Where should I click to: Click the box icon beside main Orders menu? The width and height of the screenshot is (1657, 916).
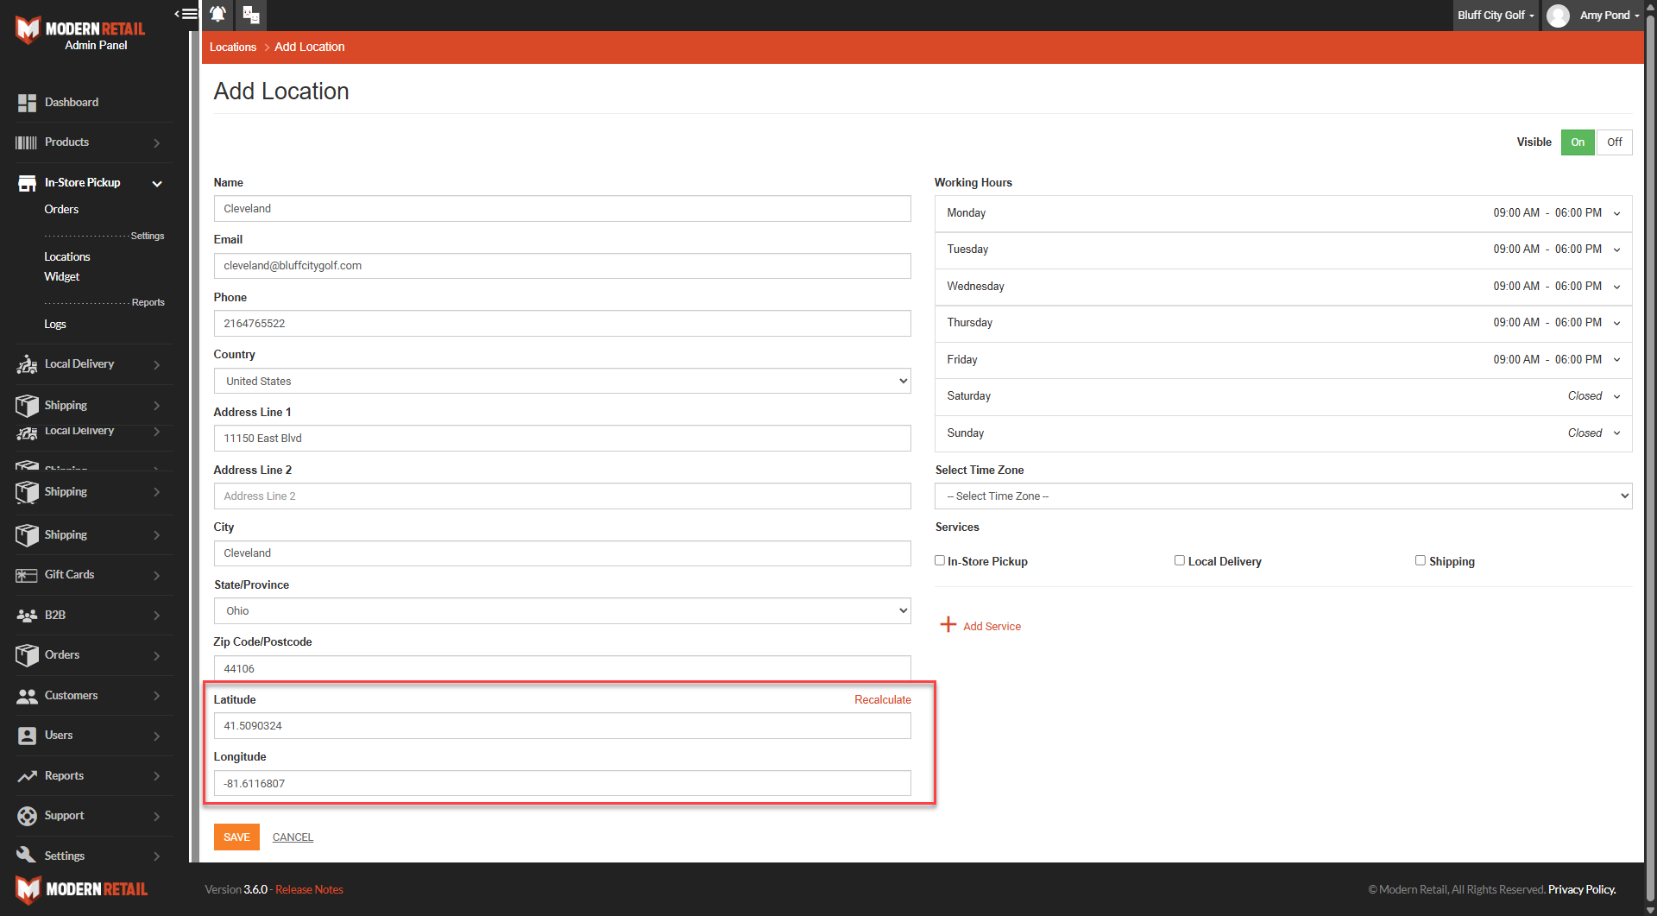(x=27, y=655)
